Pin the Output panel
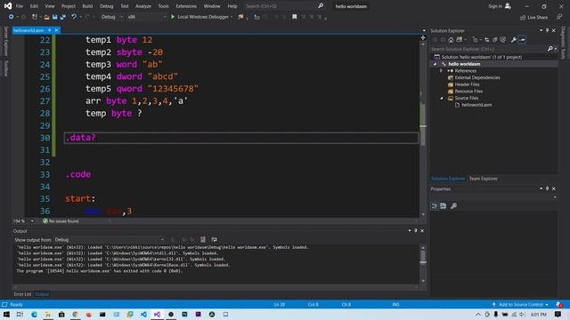Viewport: 570px width, 320px height. [x=416, y=231]
